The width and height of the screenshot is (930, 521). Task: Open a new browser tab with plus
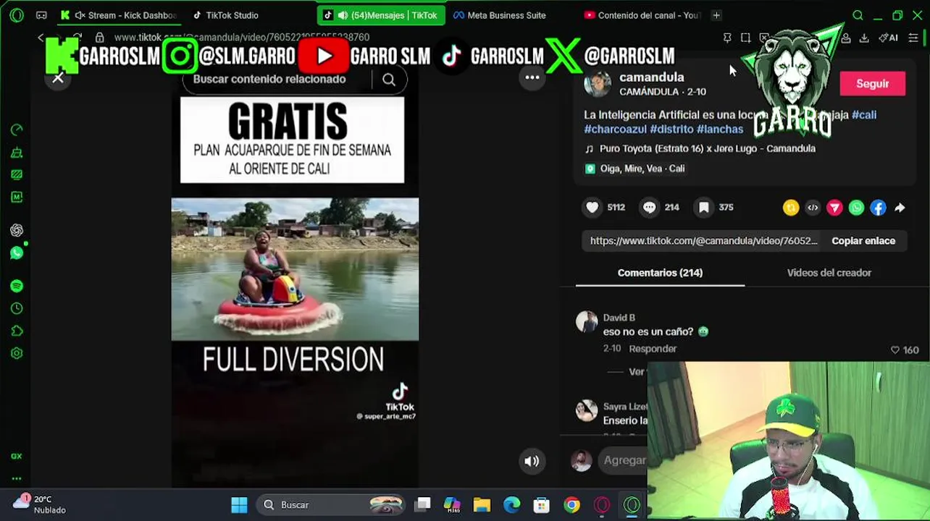tap(716, 15)
